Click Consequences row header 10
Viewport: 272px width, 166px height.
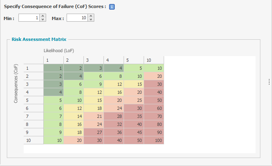pyautogui.click(x=33, y=140)
